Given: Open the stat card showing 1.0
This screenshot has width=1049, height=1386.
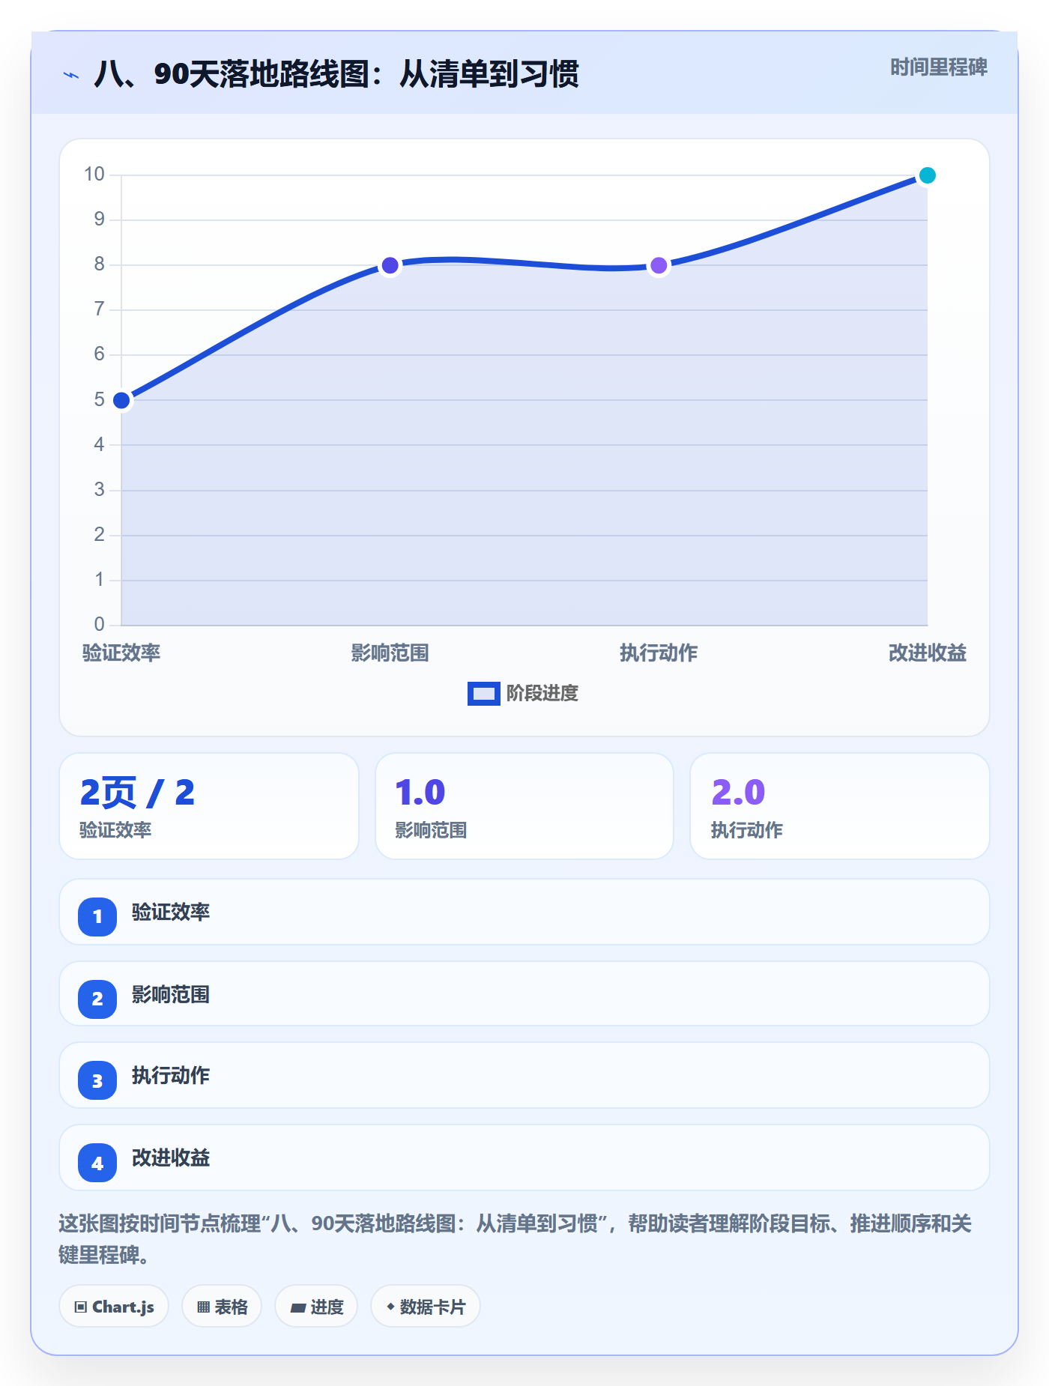Looking at the screenshot, I should [x=524, y=806].
